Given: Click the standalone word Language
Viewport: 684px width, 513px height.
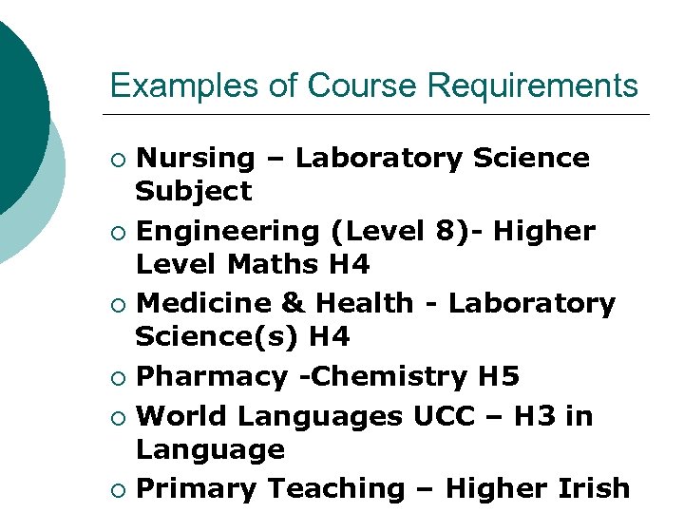Looking at the screenshot, I should (x=210, y=449).
